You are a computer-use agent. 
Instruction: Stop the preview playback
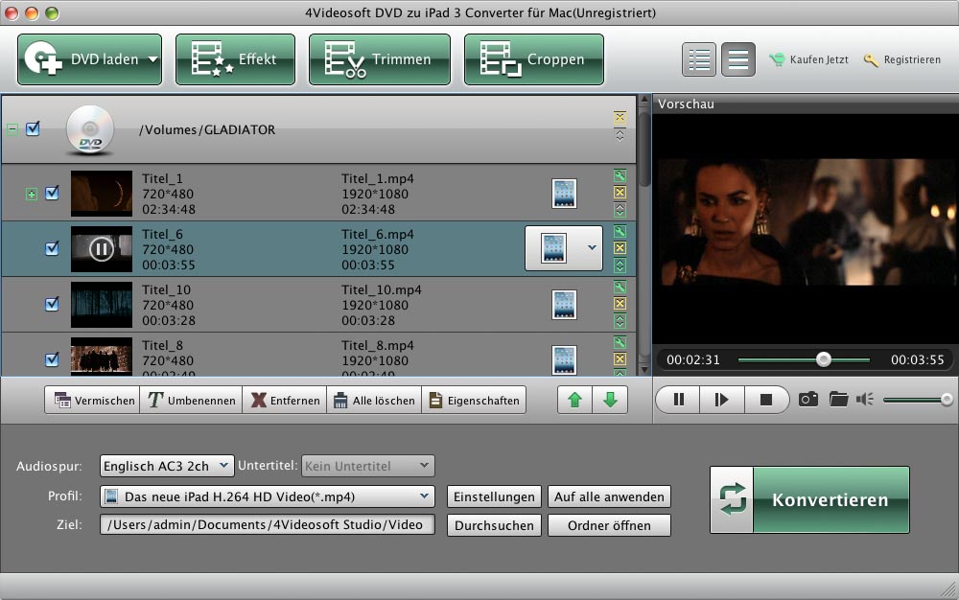tap(765, 400)
